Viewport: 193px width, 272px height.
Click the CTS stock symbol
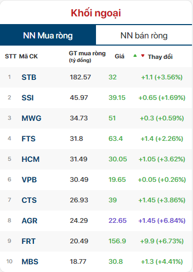pyautogui.click(x=29, y=200)
